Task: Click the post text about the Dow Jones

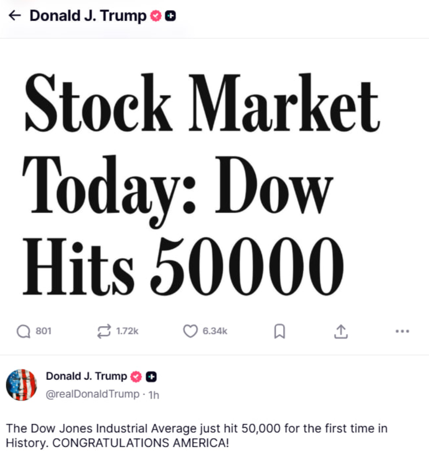Action: click(196, 436)
